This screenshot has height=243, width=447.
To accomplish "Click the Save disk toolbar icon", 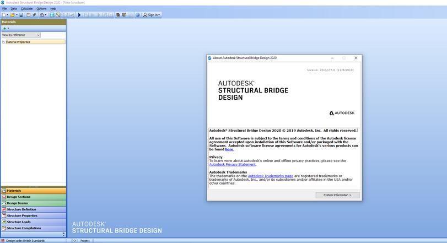I will 21,15.
